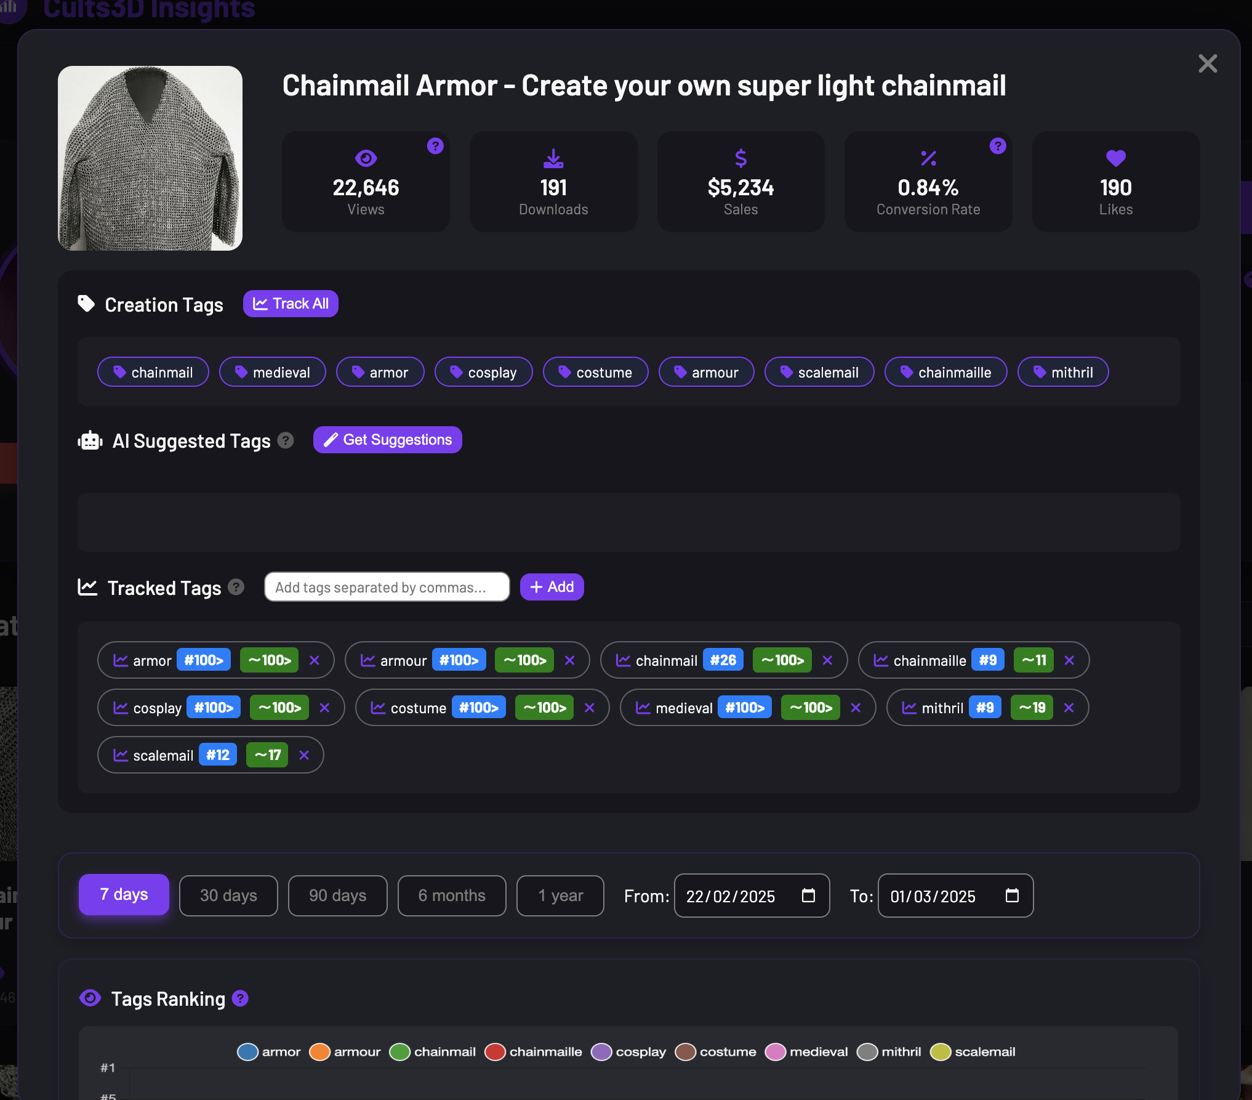The height and width of the screenshot is (1100, 1252).
Task: Toggle armor series in chart legend
Action: coord(269,1052)
